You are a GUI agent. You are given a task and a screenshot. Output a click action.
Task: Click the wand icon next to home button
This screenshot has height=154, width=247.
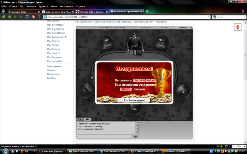coord(39,17)
